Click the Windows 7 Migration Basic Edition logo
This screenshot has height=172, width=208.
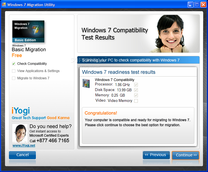28,31
